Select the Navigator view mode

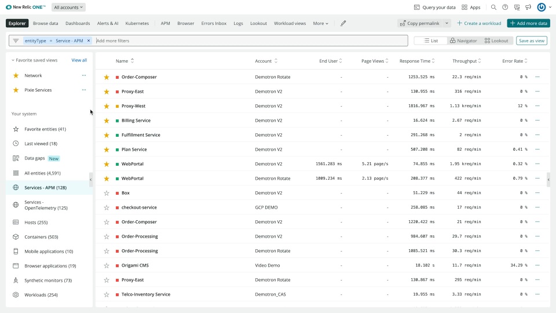click(463, 41)
